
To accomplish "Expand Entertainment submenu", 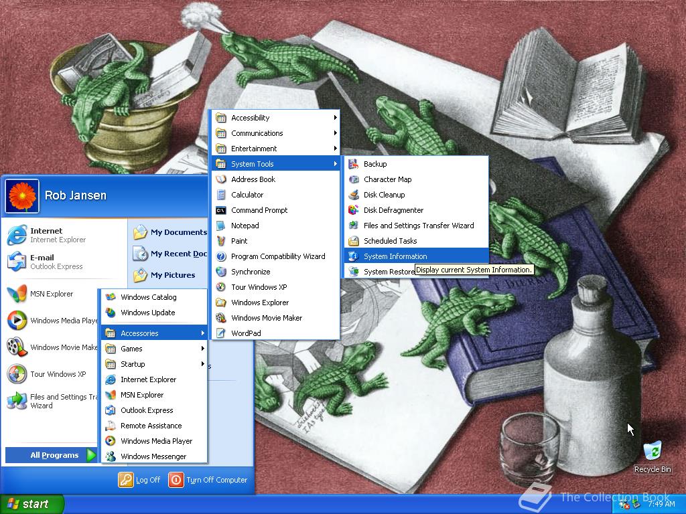I will [x=275, y=149].
